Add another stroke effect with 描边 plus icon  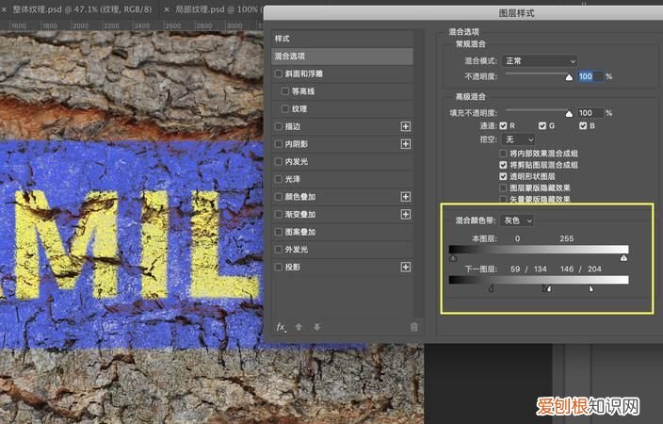tap(406, 126)
